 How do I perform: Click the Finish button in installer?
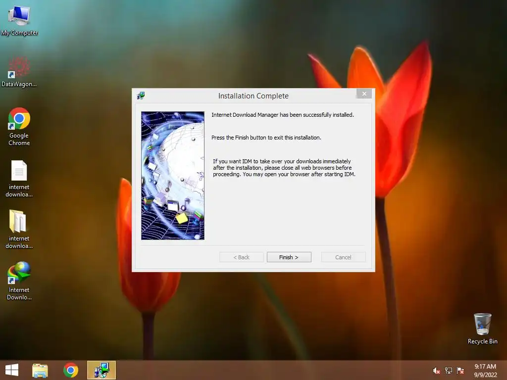289,257
